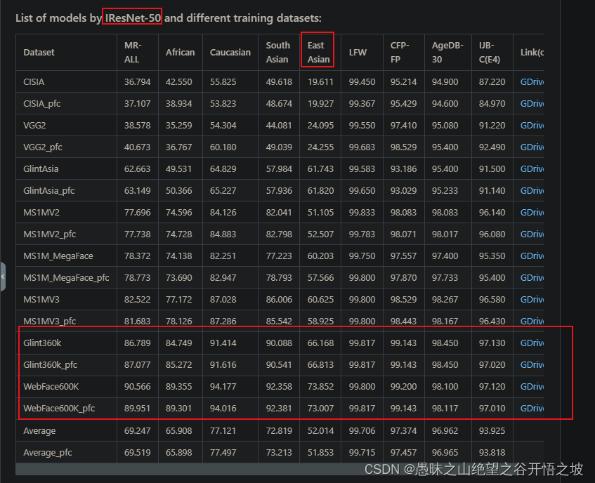This screenshot has height=483, width=595.
Task: Open the GDrive link for VGG2_pfc
Action: (x=532, y=147)
